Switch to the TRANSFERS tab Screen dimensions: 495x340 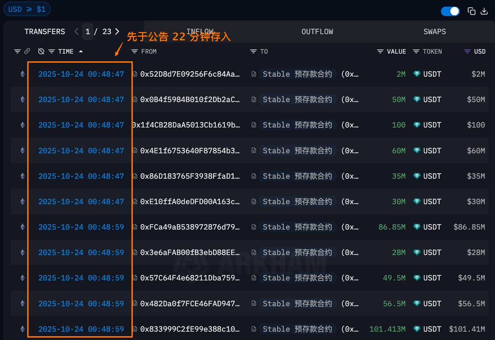(45, 32)
